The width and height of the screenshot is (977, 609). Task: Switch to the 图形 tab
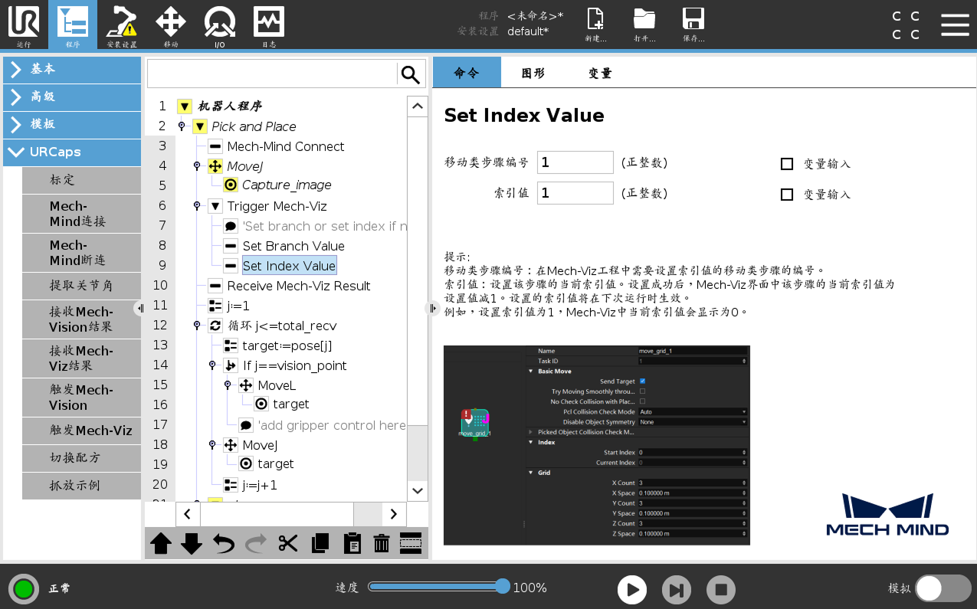pyautogui.click(x=533, y=73)
